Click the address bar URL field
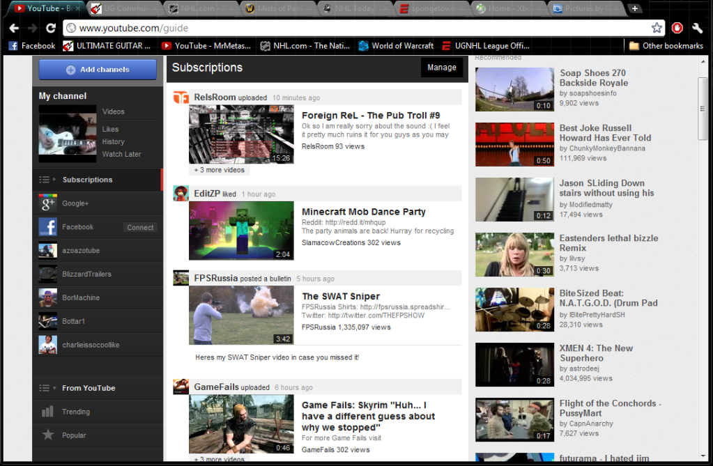The width and height of the screenshot is (713, 466). 364,28
